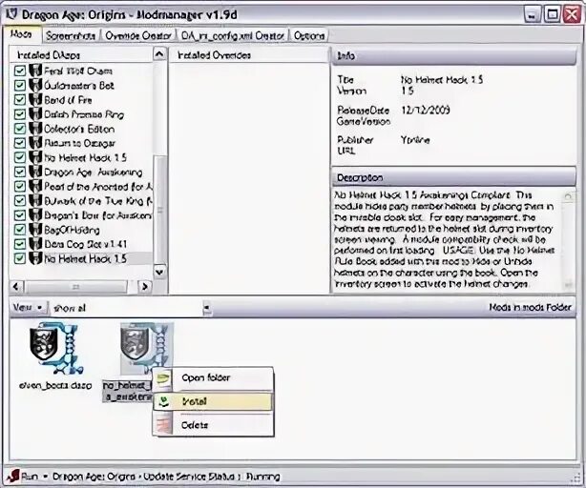The image size is (586, 488).
Task: Click the Description text scrollbar up arrow
Action: (x=569, y=196)
